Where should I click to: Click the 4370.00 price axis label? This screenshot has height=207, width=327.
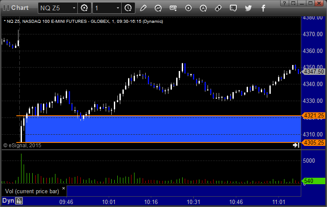(x=313, y=34)
